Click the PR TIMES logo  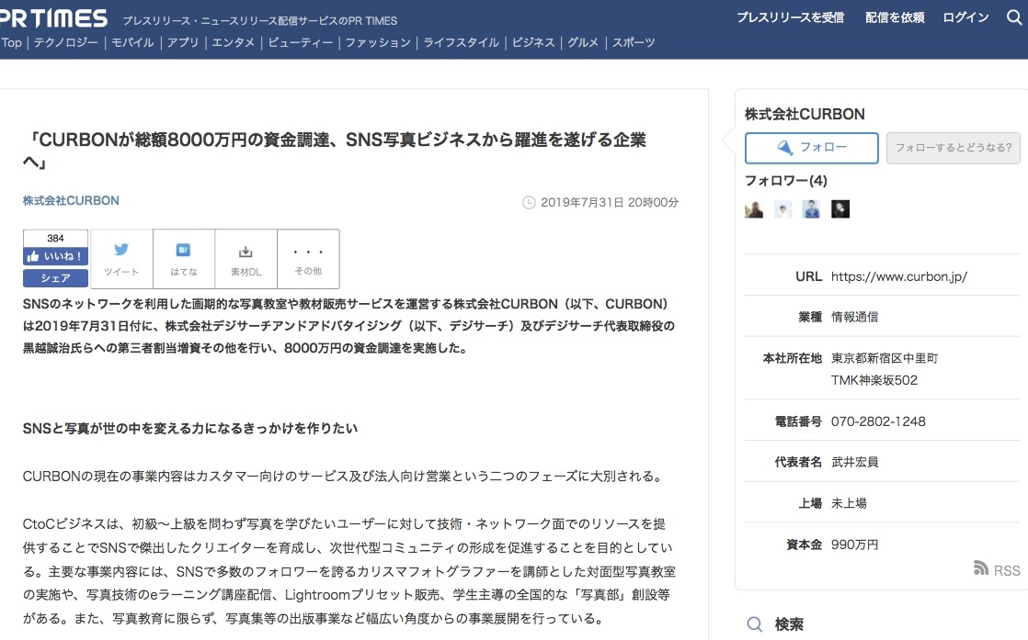tap(52, 18)
